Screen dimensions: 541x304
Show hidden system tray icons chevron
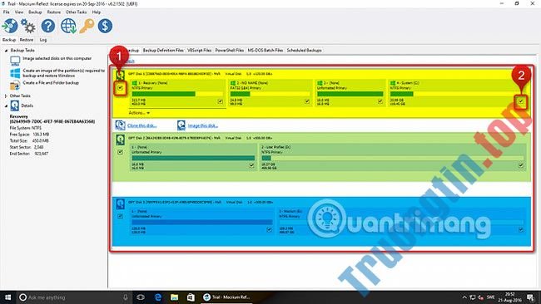[x=464, y=297]
